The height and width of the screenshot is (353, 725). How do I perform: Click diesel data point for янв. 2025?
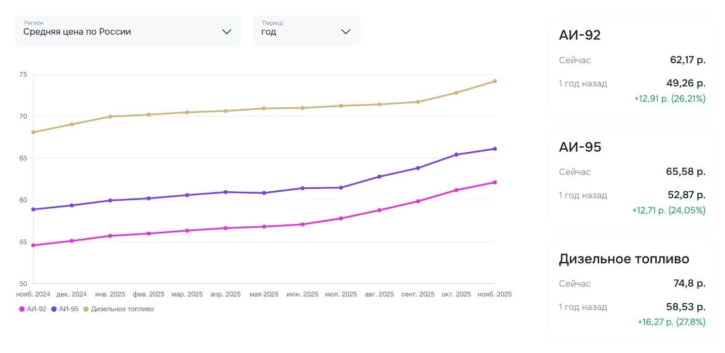[110, 116]
